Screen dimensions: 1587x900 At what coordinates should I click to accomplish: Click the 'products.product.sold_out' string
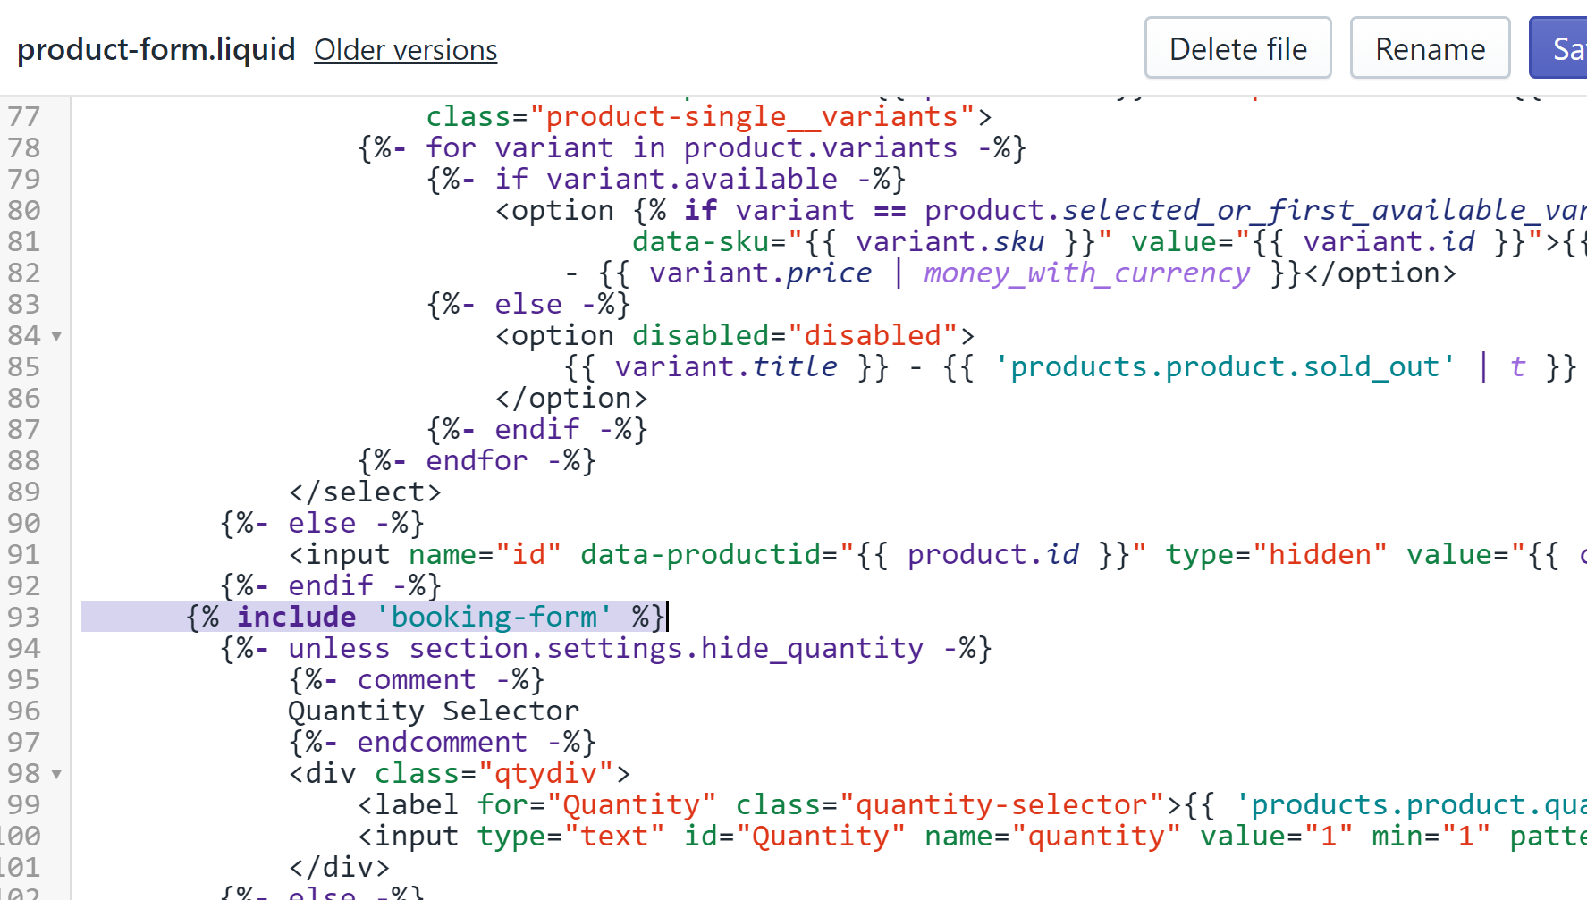coord(1225,366)
